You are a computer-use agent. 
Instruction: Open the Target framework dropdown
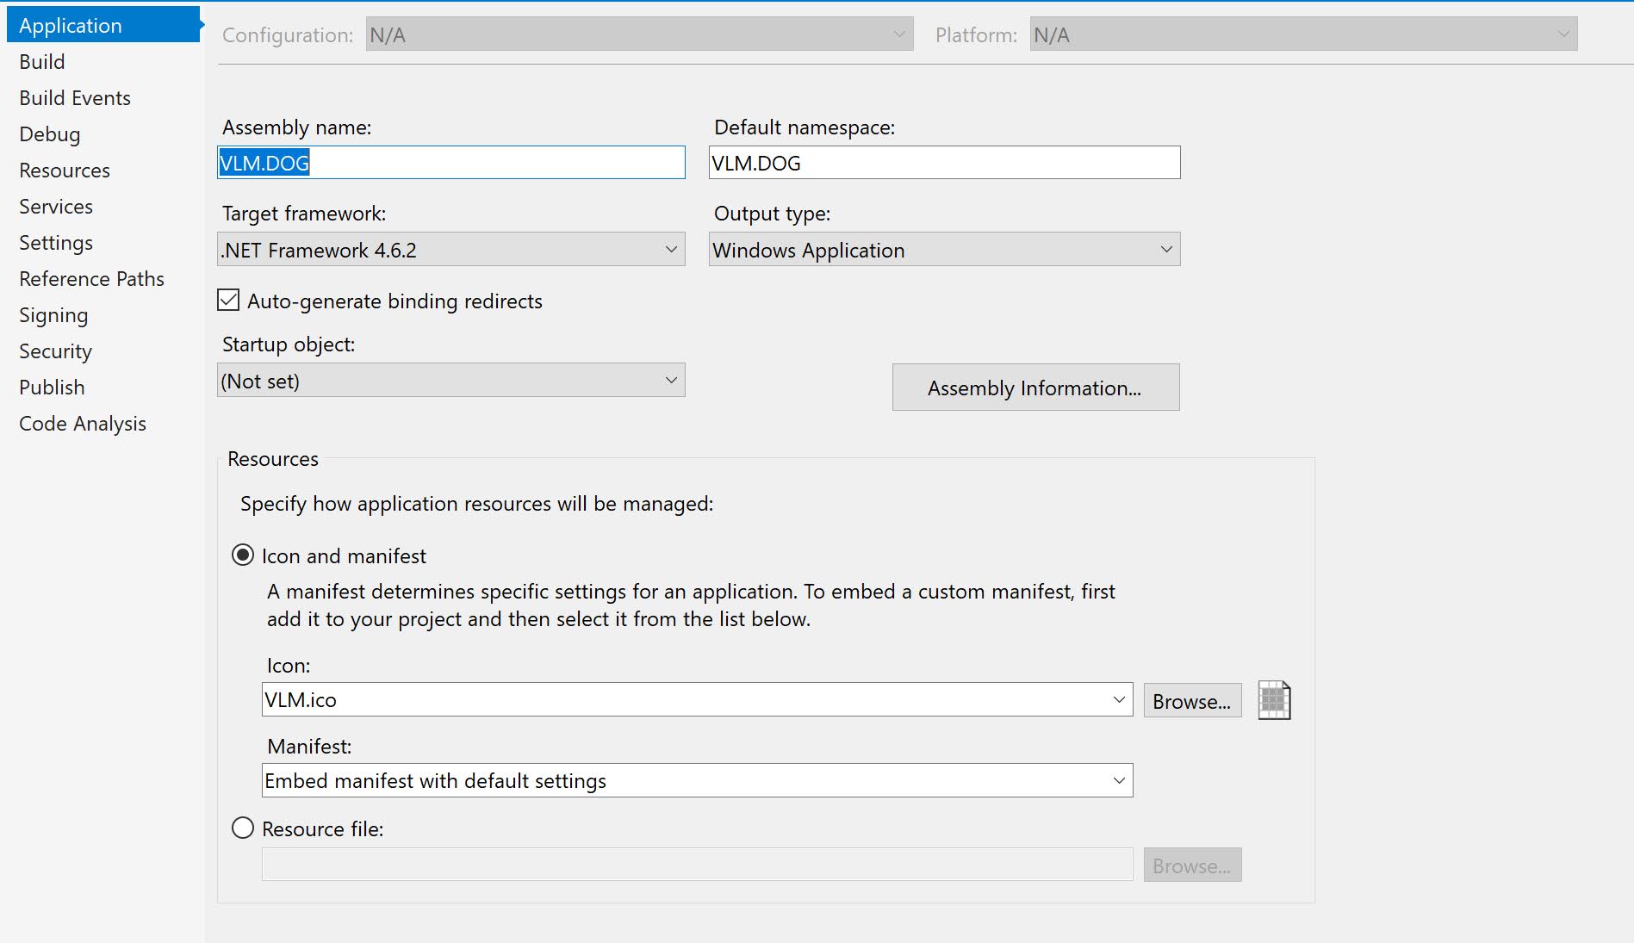[x=451, y=250]
